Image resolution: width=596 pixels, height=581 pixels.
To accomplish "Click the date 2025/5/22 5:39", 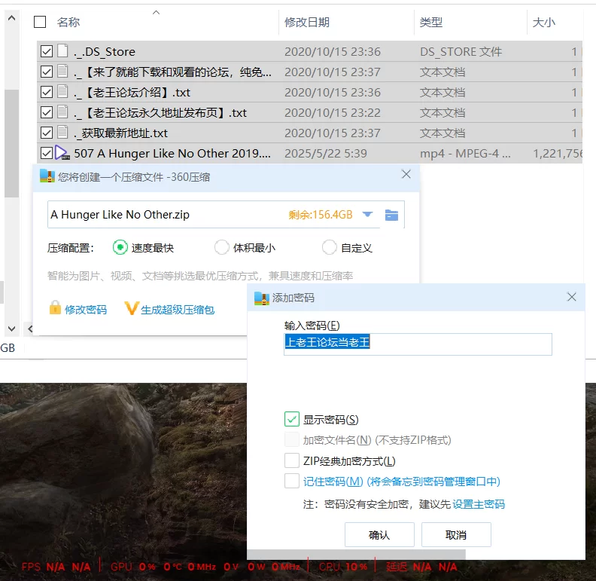I will [x=326, y=154].
